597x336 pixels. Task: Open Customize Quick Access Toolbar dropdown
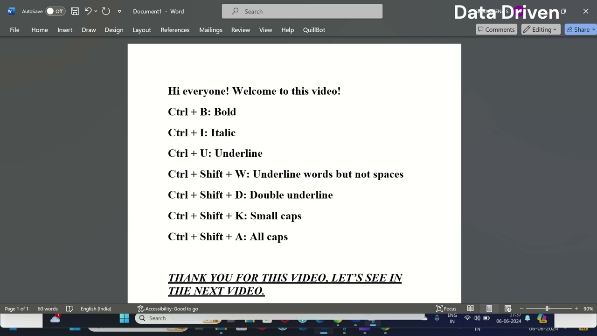click(119, 11)
